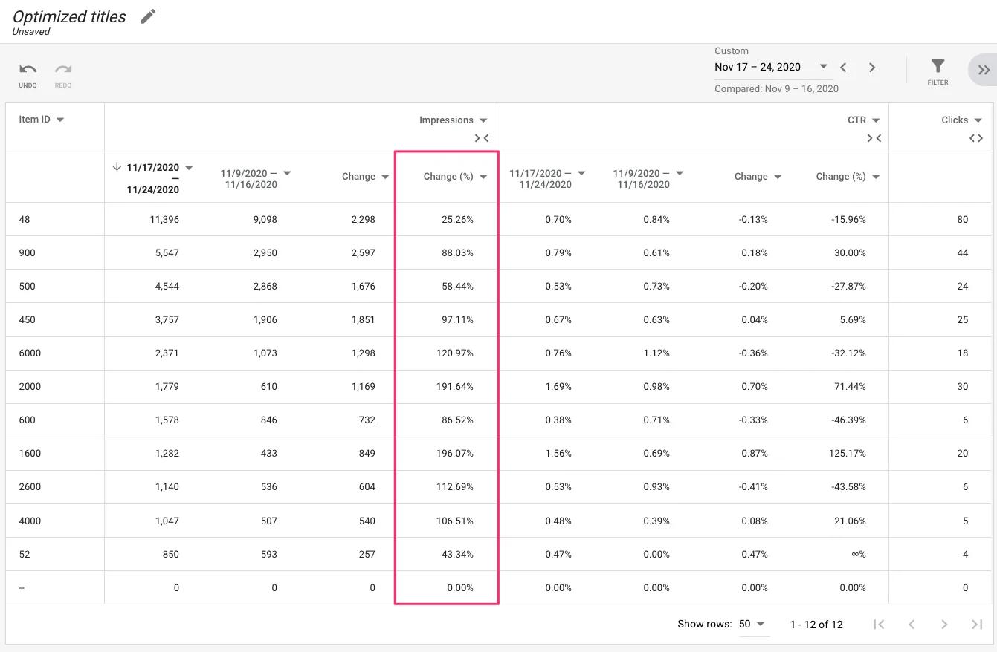Image resolution: width=997 pixels, height=652 pixels.
Task: Open the Item ID column menu
Action: pyautogui.click(x=60, y=120)
